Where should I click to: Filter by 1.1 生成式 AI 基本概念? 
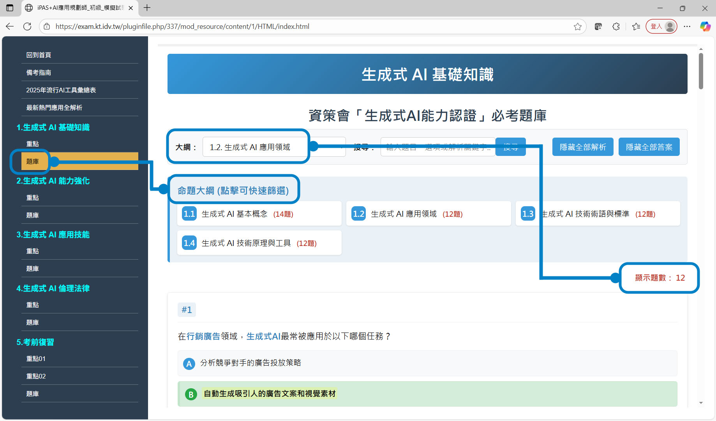point(259,214)
